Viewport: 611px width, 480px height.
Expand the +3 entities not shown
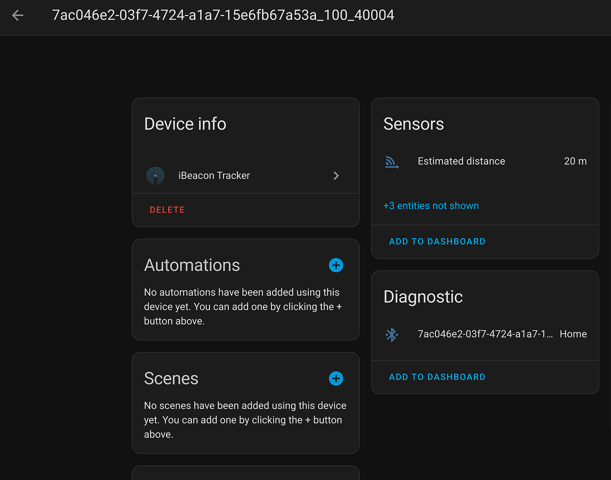coord(431,206)
